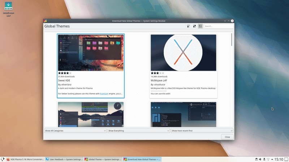The width and height of the screenshot is (289, 162).
Task: Click the Search field in Global Themes
Action: [x=219, y=26]
